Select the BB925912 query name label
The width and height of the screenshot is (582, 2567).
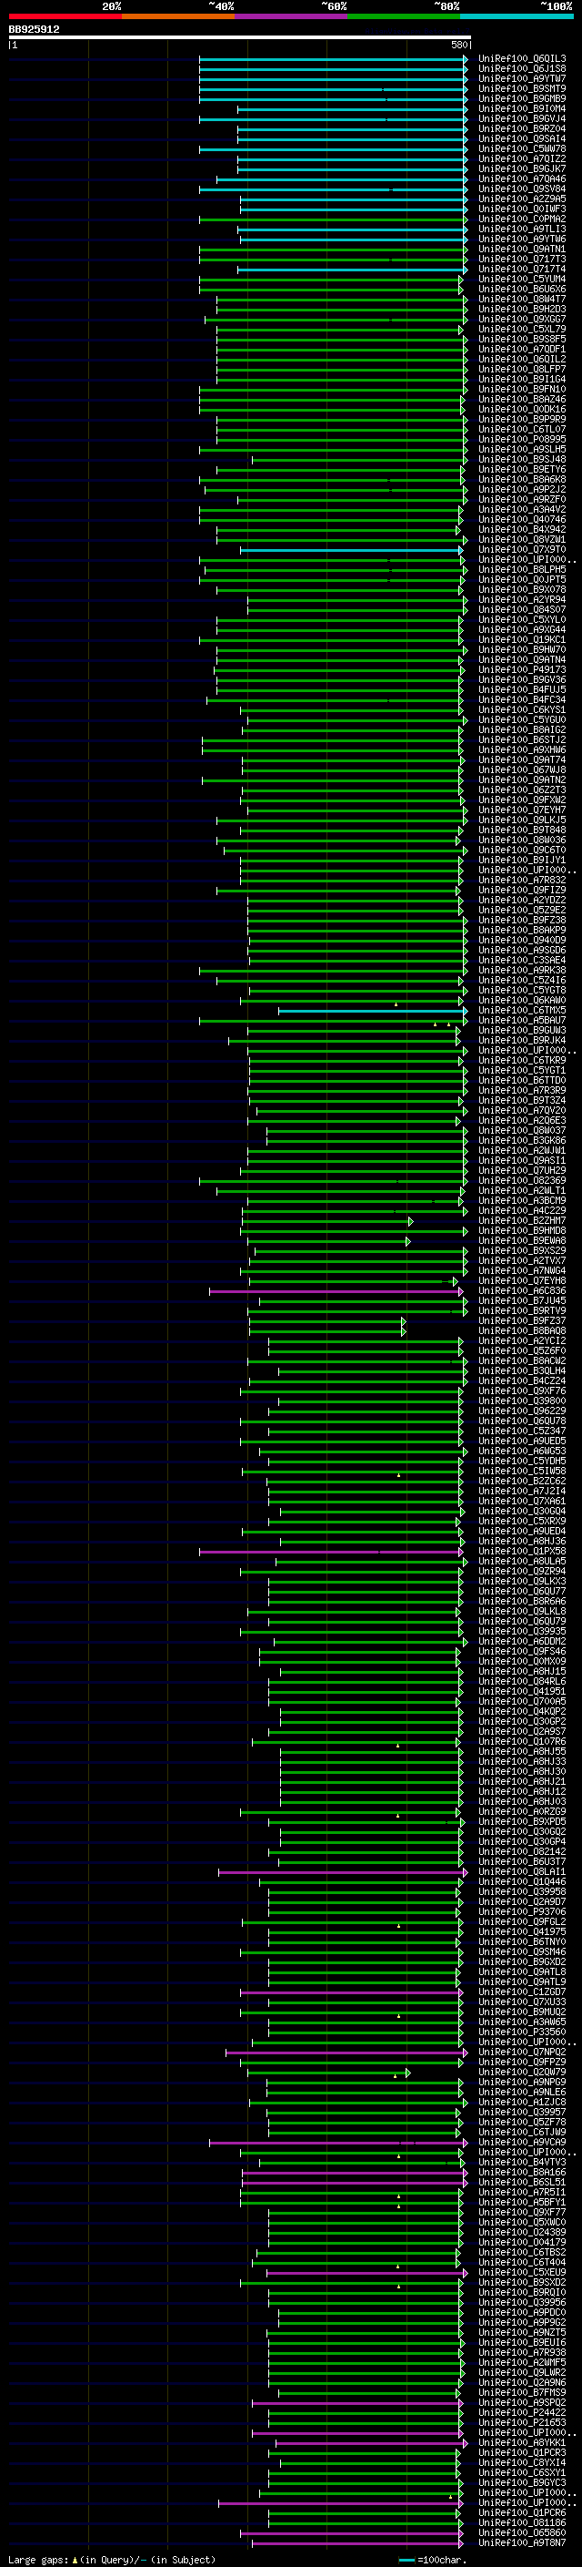coord(34,30)
